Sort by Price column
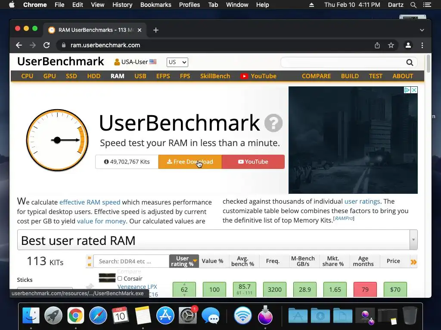The width and height of the screenshot is (441, 330). [x=393, y=261]
